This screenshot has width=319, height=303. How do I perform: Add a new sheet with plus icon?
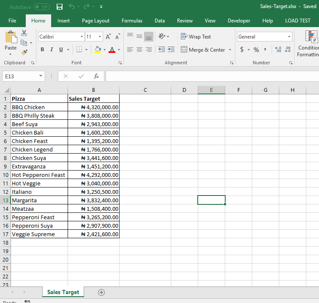coord(101,292)
